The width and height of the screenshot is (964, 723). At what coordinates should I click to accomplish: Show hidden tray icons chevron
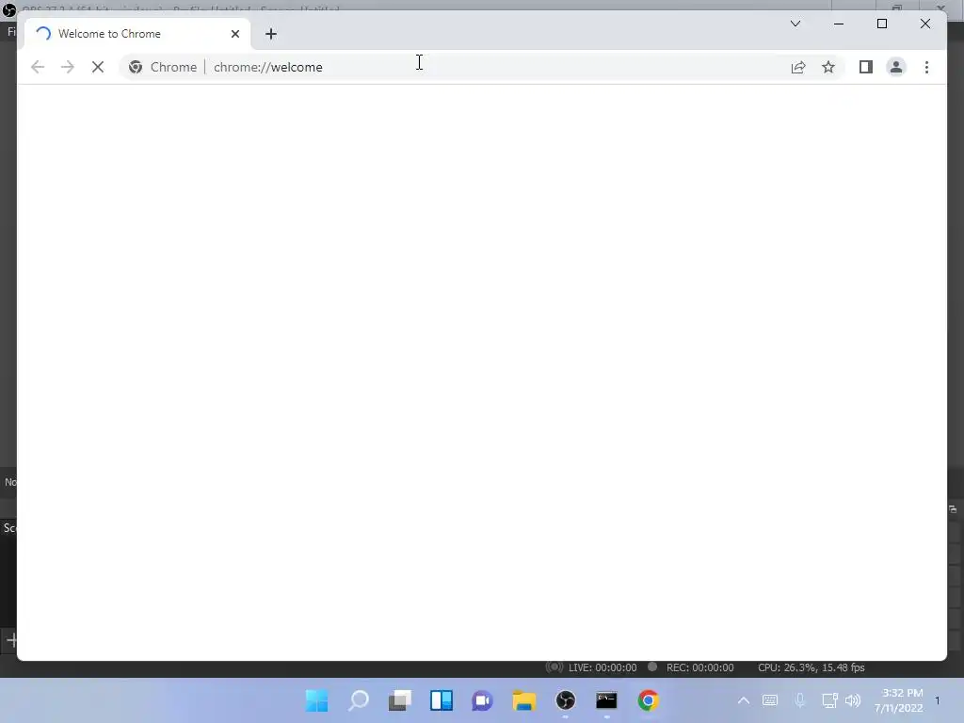744,700
